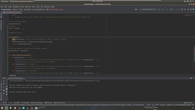Open the Problems tool window tab
195x110 pixels.
[x=25, y=103]
